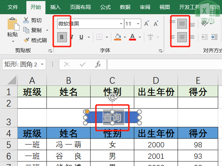The width and height of the screenshot is (222, 166).
Task: Apply red font color A
Action: point(133,37)
